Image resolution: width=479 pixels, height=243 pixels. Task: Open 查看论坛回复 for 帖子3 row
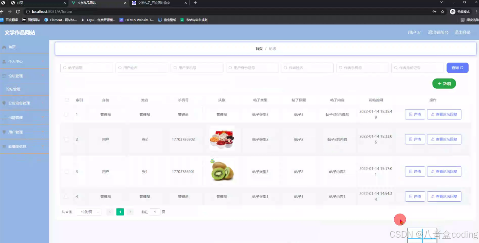[444, 114]
